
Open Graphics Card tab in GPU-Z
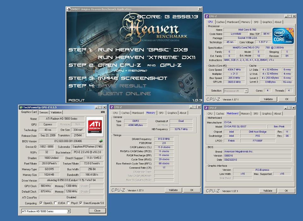[29, 112]
